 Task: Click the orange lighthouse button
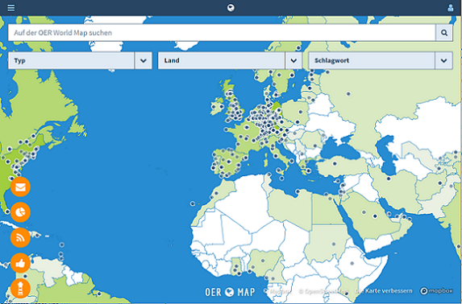tap(20, 289)
